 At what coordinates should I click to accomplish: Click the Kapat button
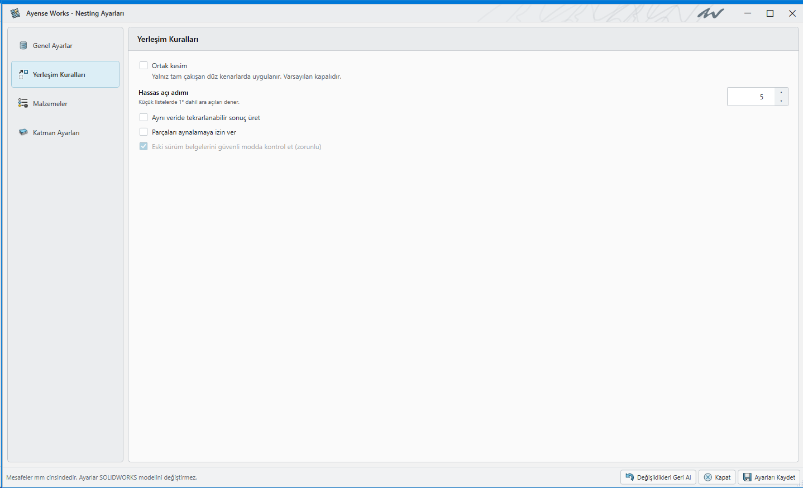pyautogui.click(x=717, y=477)
